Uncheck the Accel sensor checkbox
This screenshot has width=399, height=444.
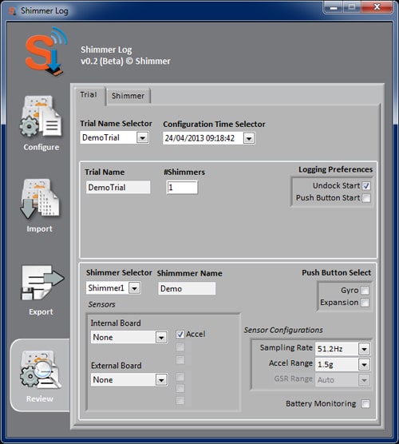coord(180,334)
